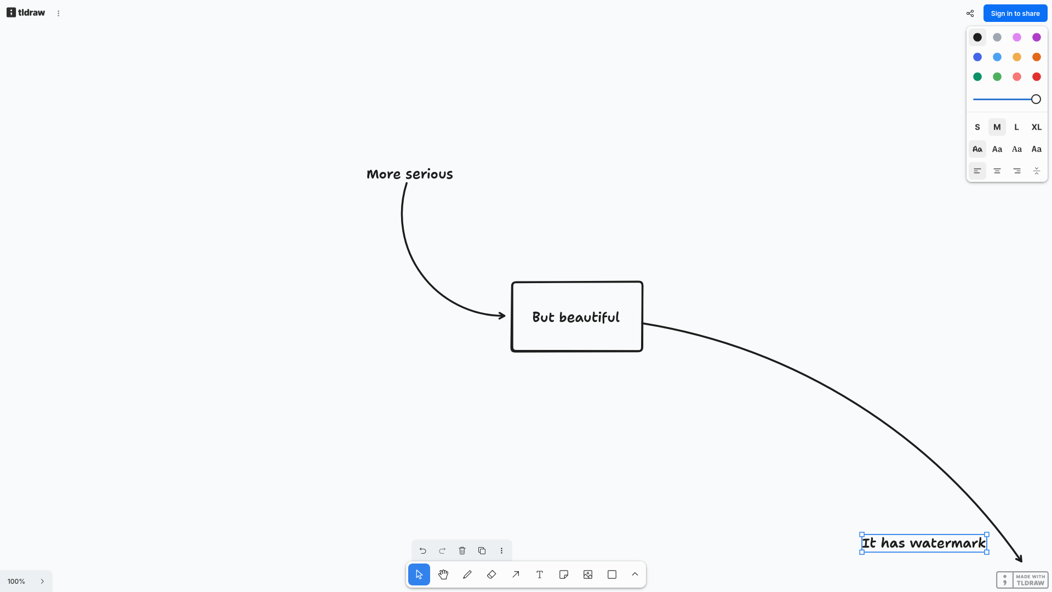The image size is (1052, 592).
Task: Open more actions menu beside duplicate
Action: [x=501, y=550]
